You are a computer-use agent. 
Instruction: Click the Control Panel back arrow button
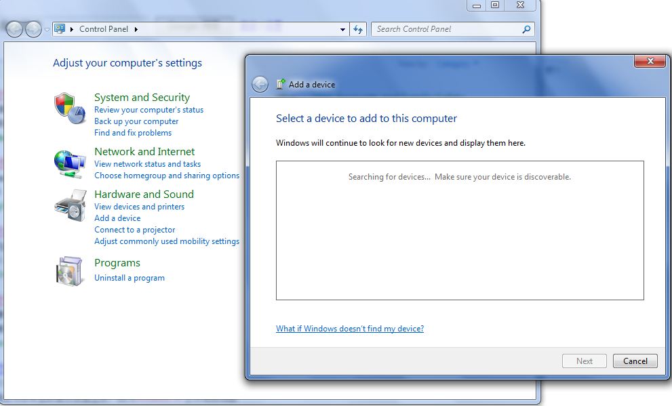pos(14,29)
